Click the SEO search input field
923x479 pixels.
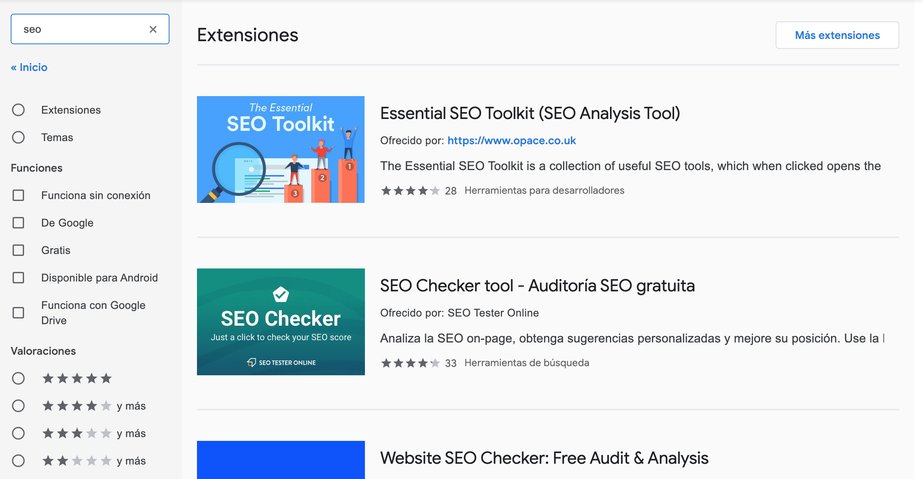(x=90, y=29)
